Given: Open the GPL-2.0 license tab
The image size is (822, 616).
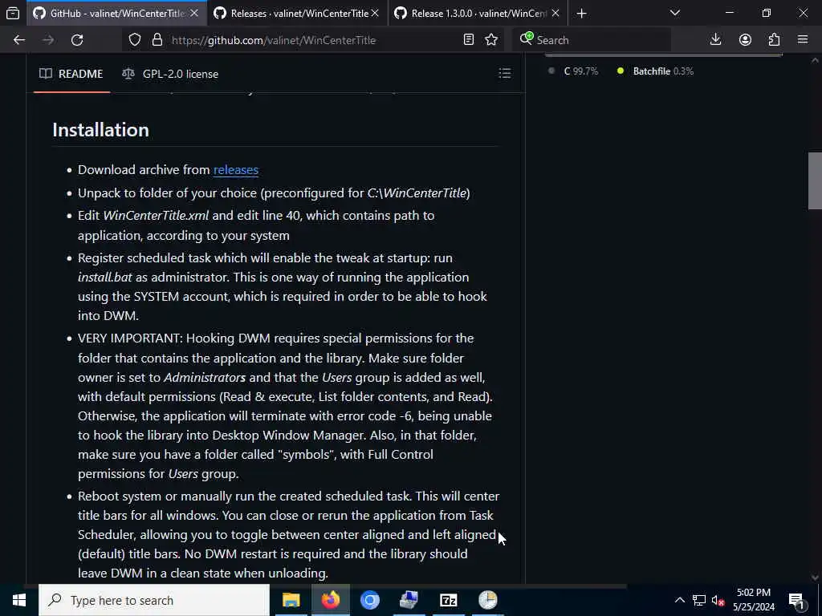Looking at the screenshot, I should pyautogui.click(x=170, y=74).
